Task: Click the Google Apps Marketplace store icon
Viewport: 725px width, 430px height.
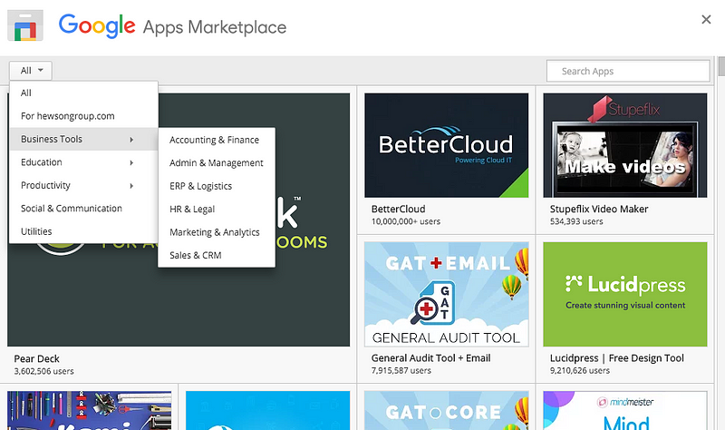Action: pos(25,26)
